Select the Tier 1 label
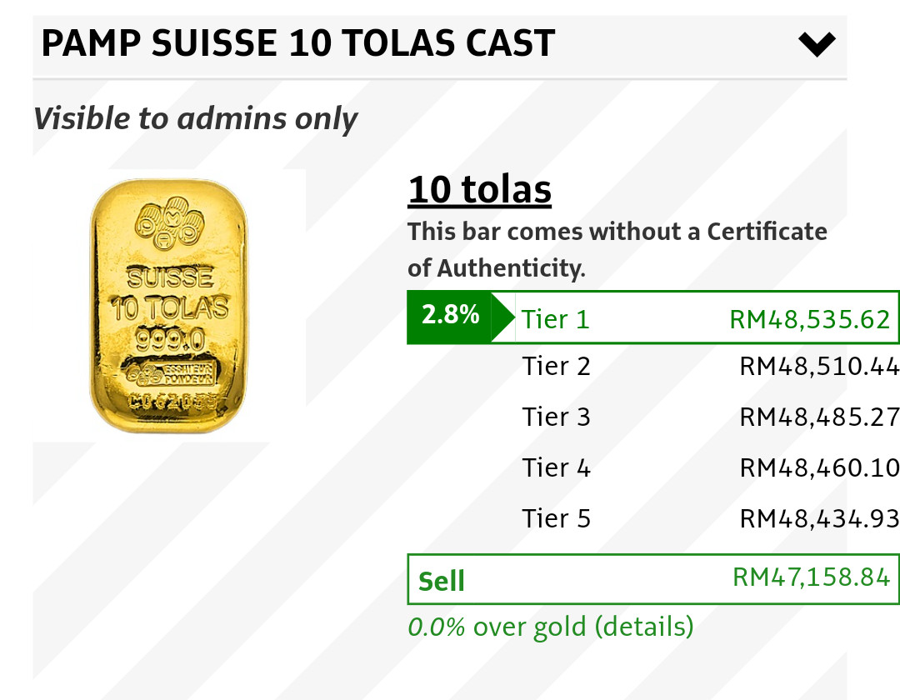 point(556,319)
